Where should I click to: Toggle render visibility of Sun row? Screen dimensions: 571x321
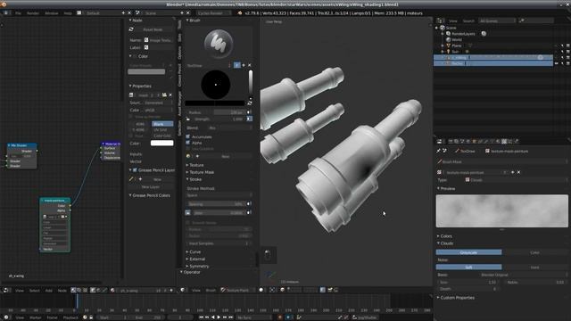pyautogui.click(x=567, y=52)
